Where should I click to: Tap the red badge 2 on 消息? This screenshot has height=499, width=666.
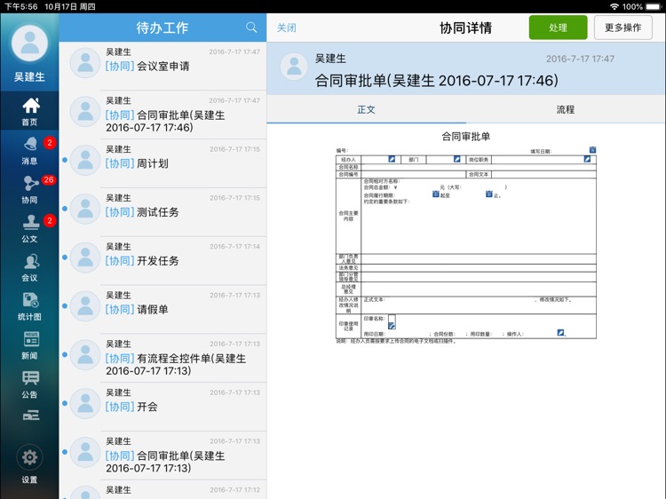[x=50, y=143]
